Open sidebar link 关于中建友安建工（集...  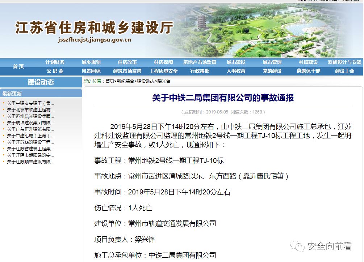point(30,103)
